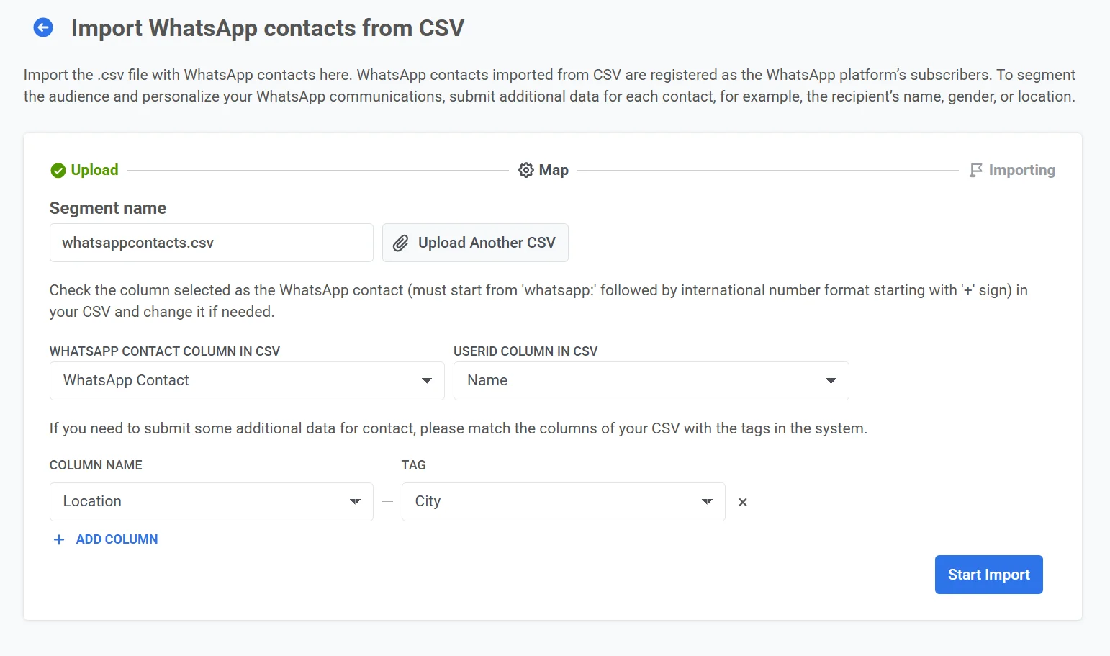Expand the UserID column dropdown showing Name
This screenshot has width=1110, height=656.
[x=651, y=381]
